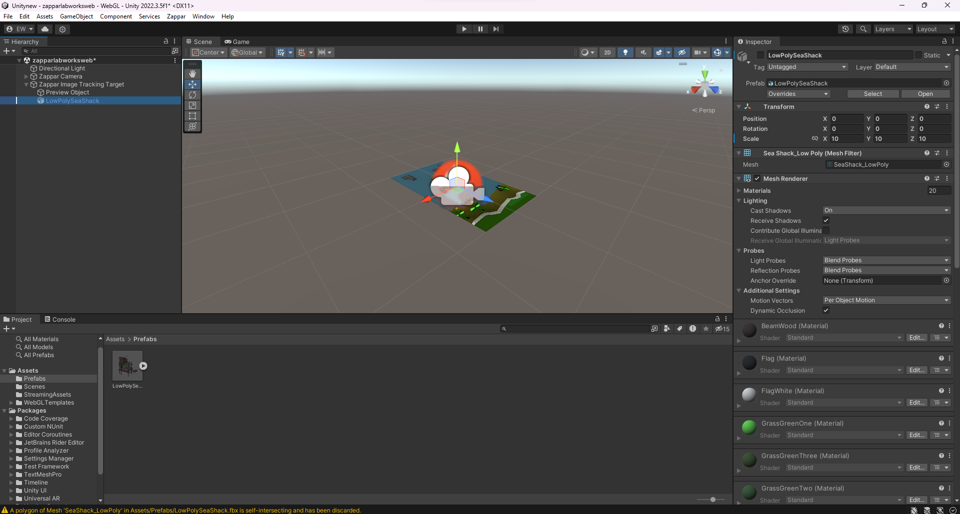Open the GameObject menu

pyautogui.click(x=76, y=16)
